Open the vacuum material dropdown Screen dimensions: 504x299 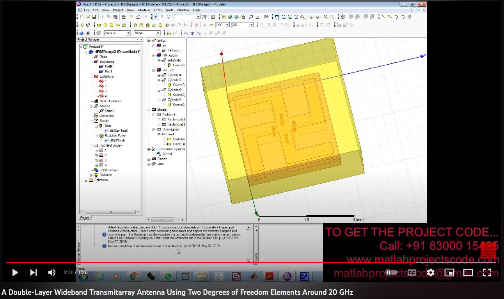coord(128,33)
